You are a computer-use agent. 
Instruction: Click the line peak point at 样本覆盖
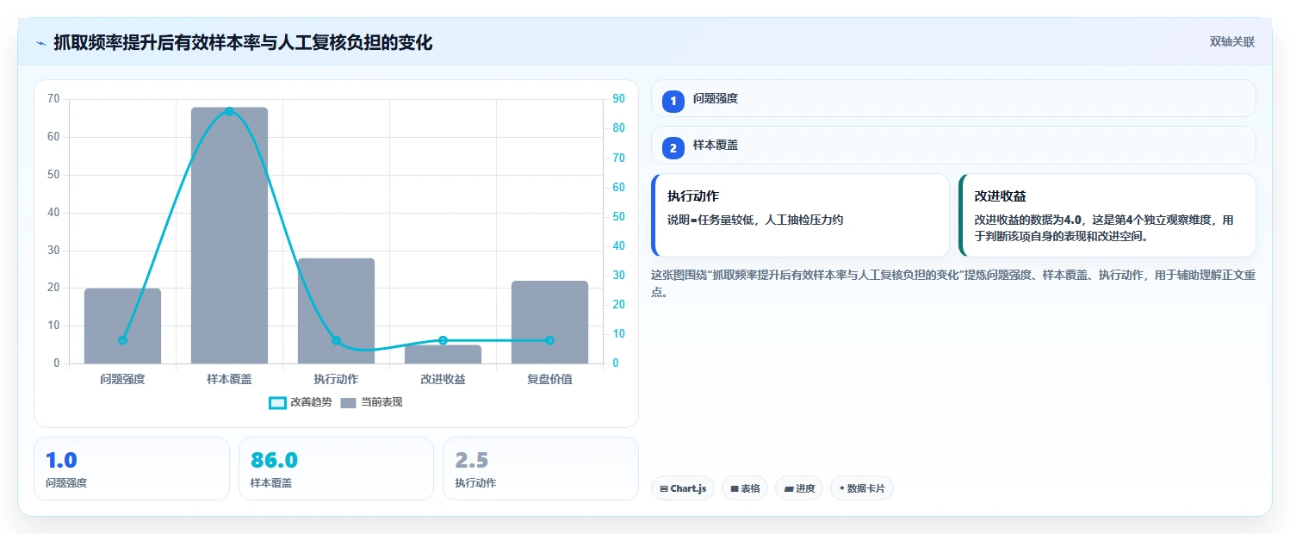(229, 111)
